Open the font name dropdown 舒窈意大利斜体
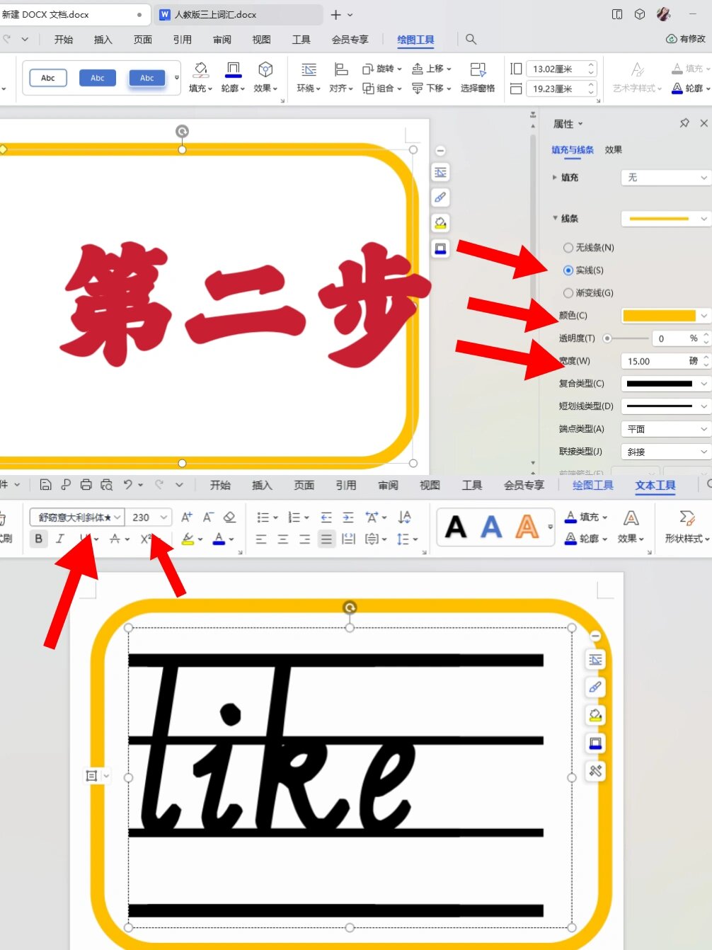This screenshot has width=712, height=950. point(76,517)
